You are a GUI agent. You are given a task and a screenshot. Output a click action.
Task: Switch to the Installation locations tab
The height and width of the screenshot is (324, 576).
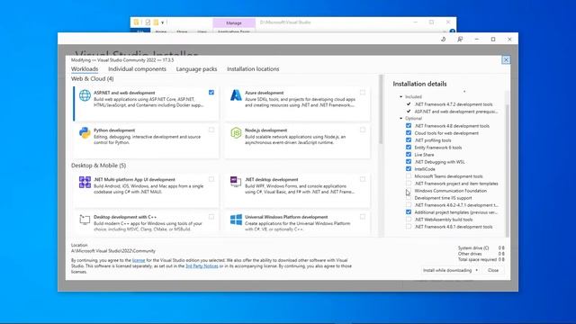click(253, 69)
